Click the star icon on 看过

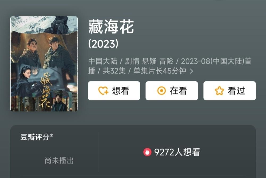[x=219, y=91]
